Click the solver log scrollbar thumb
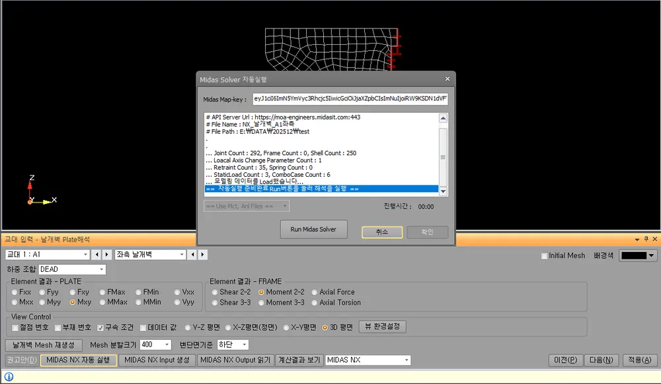This screenshot has width=661, height=384. [x=443, y=157]
